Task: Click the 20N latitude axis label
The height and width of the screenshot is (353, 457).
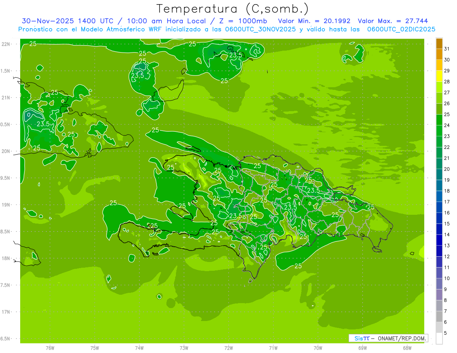Action: [6, 151]
